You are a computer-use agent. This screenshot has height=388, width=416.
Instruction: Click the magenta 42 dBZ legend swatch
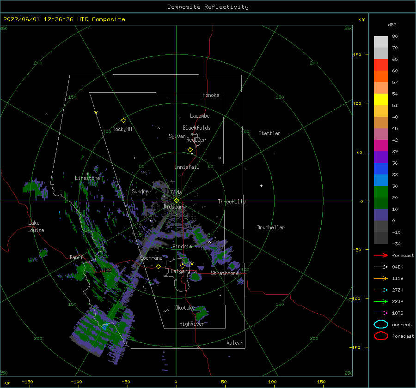[381, 146]
